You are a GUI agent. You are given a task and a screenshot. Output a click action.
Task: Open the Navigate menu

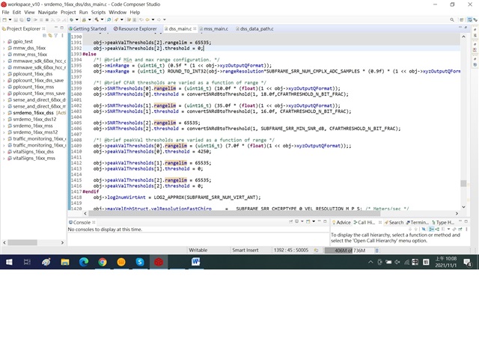48,12
